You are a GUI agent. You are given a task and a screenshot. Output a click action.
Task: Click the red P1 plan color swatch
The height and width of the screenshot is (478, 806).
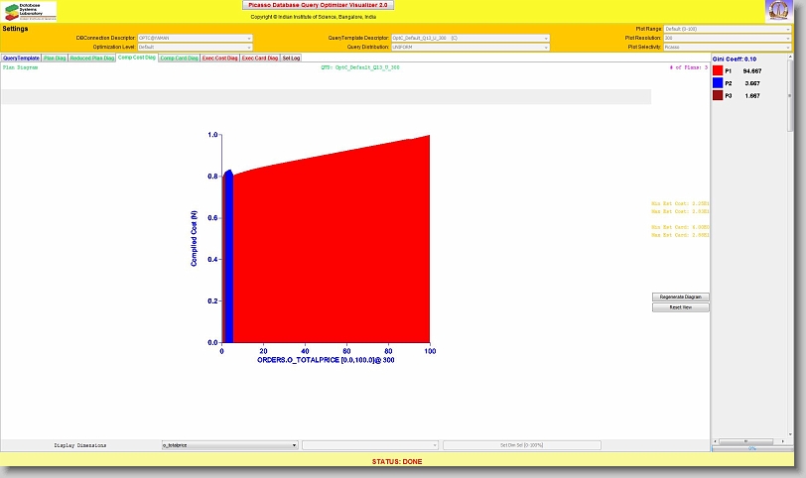click(718, 71)
